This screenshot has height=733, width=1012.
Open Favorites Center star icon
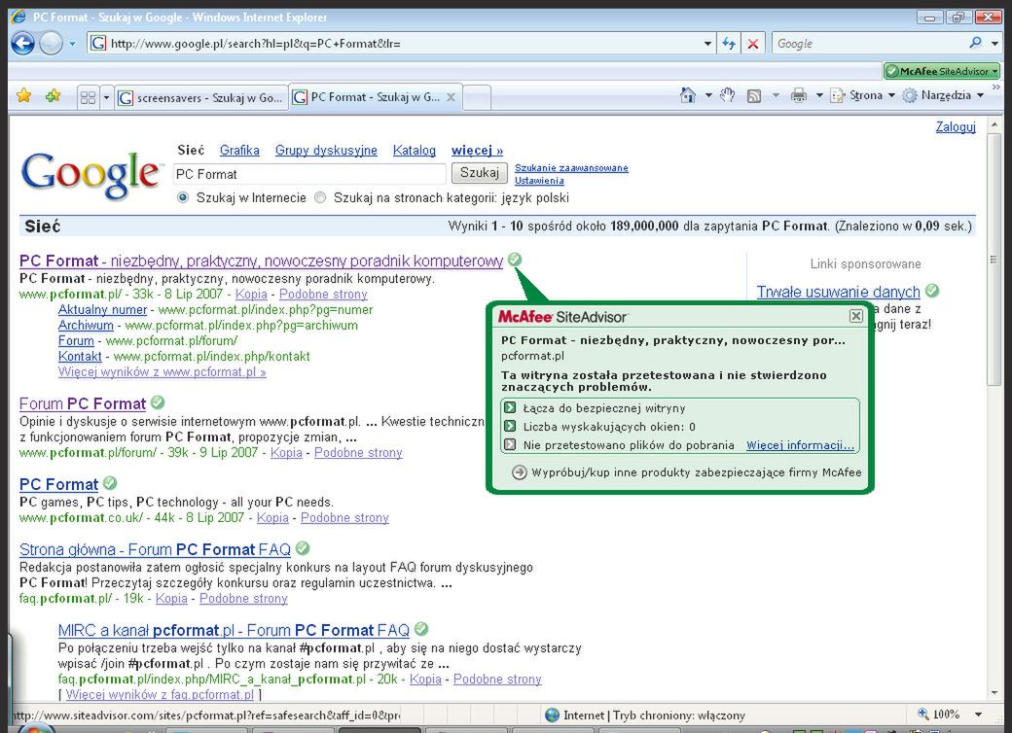pos(24,96)
